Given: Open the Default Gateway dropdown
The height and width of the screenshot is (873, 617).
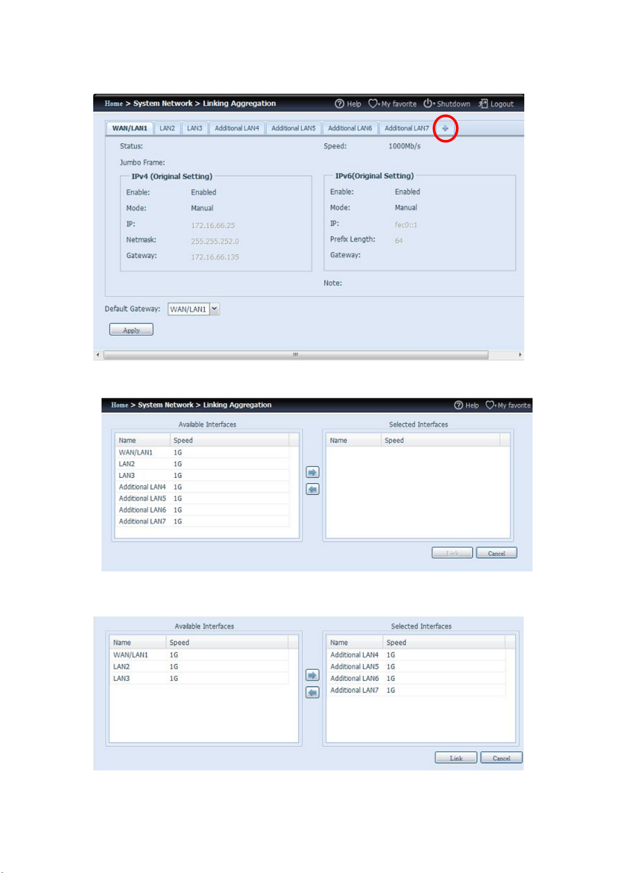Looking at the screenshot, I should click(214, 309).
